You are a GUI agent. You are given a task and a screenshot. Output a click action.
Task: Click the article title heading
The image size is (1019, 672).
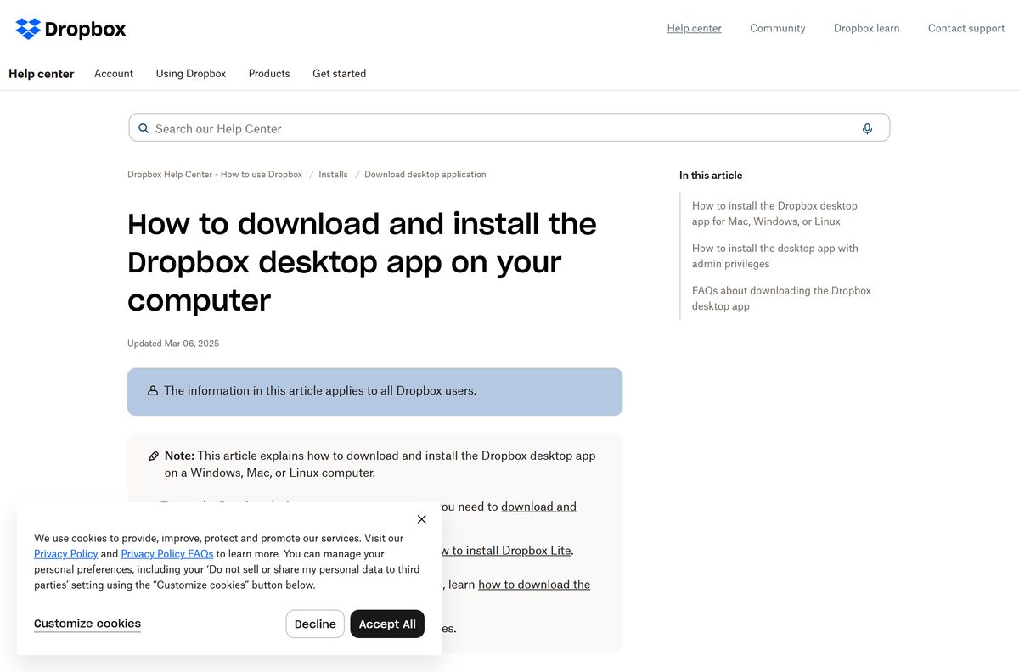[x=362, y=262]
